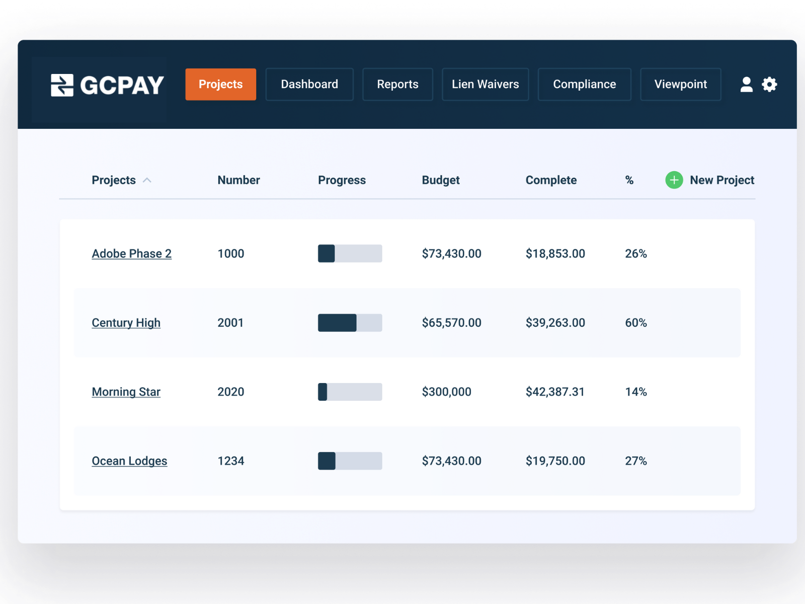Select the Projects column header
805x604 pixels.
pyautogui.click(x=114, y=180)
